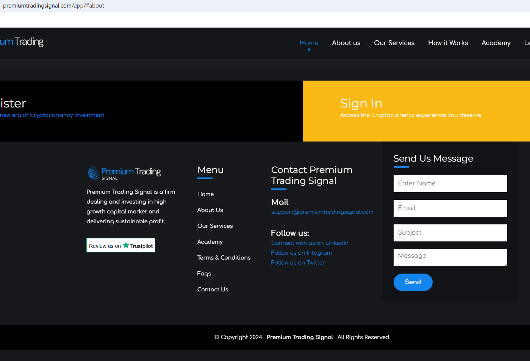Click the Premium Trading Signal footer logo
530x361 pixels.
(x=125, y=173)
